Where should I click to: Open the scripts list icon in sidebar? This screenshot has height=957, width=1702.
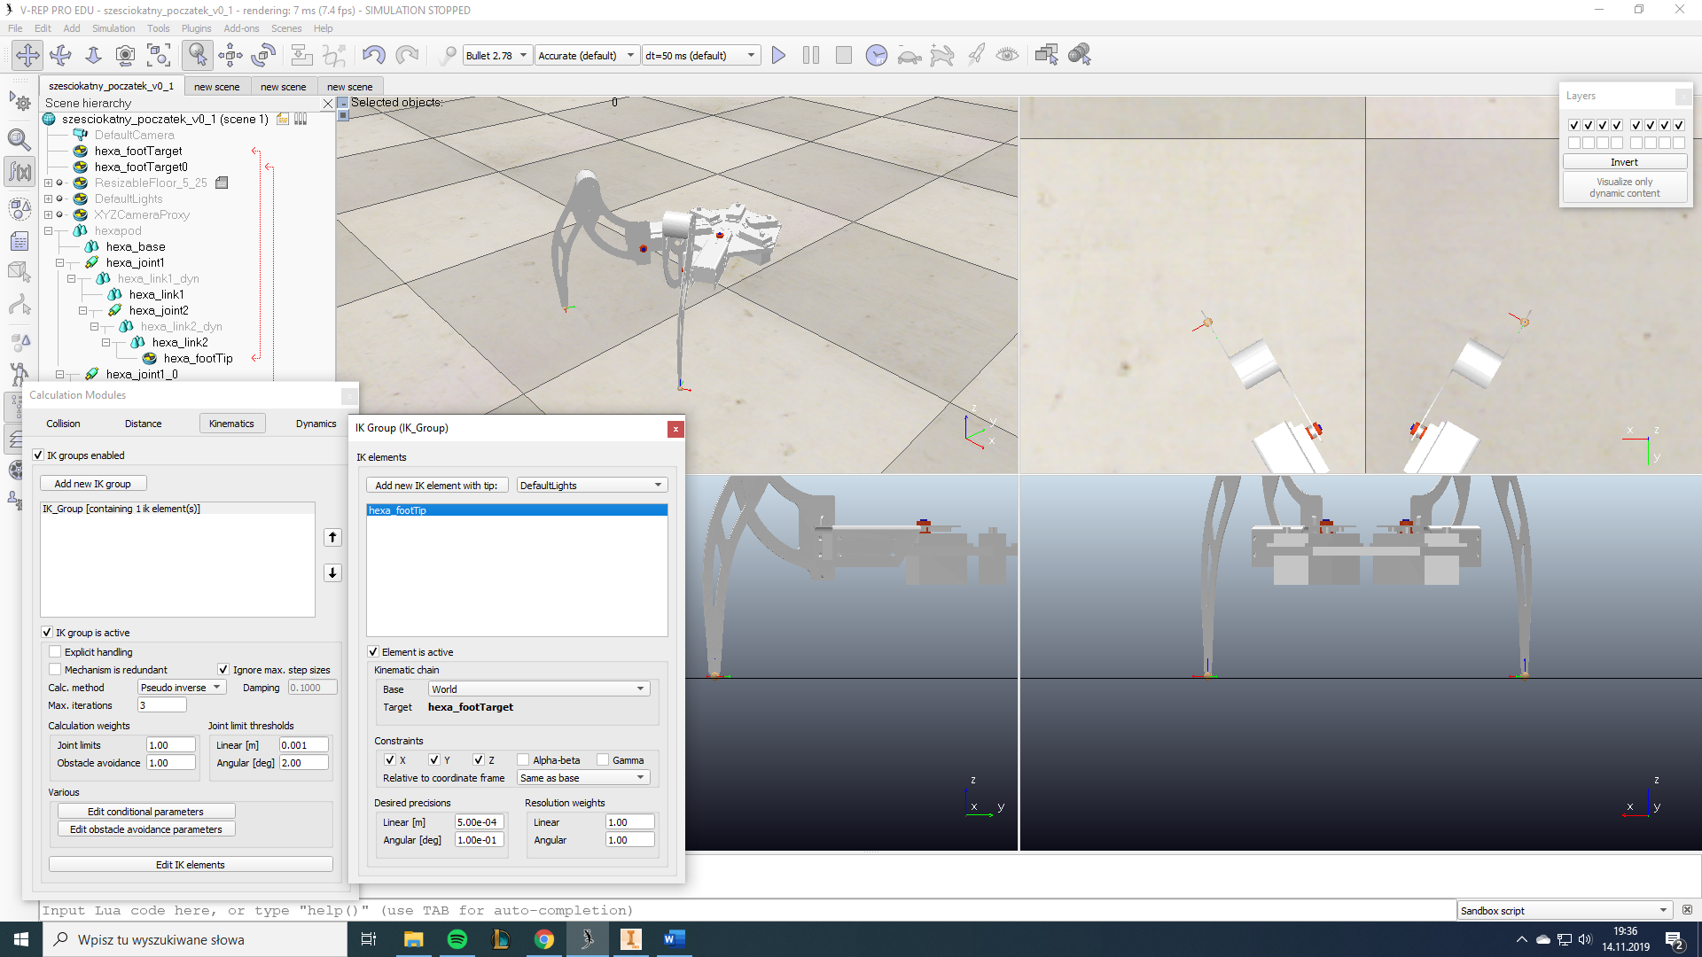(20, 241)
